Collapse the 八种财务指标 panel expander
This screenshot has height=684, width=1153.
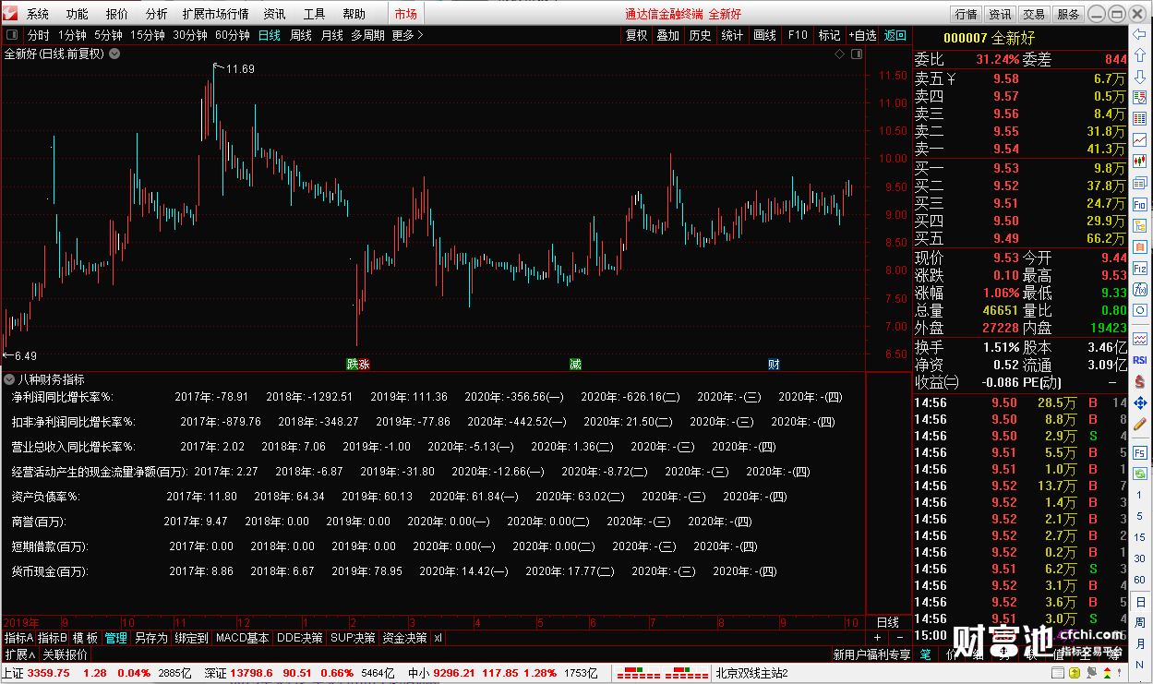pos(9,378)
